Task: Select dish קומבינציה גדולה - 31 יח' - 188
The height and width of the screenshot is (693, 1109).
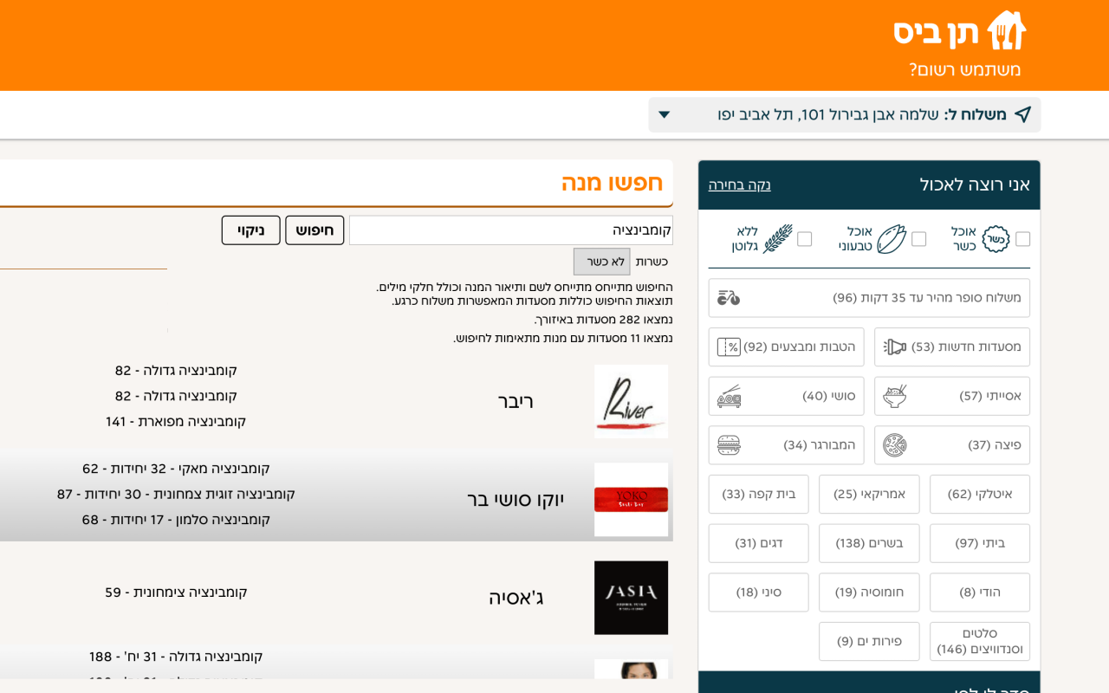Action: pyautogui.click(x=176, y=657)
